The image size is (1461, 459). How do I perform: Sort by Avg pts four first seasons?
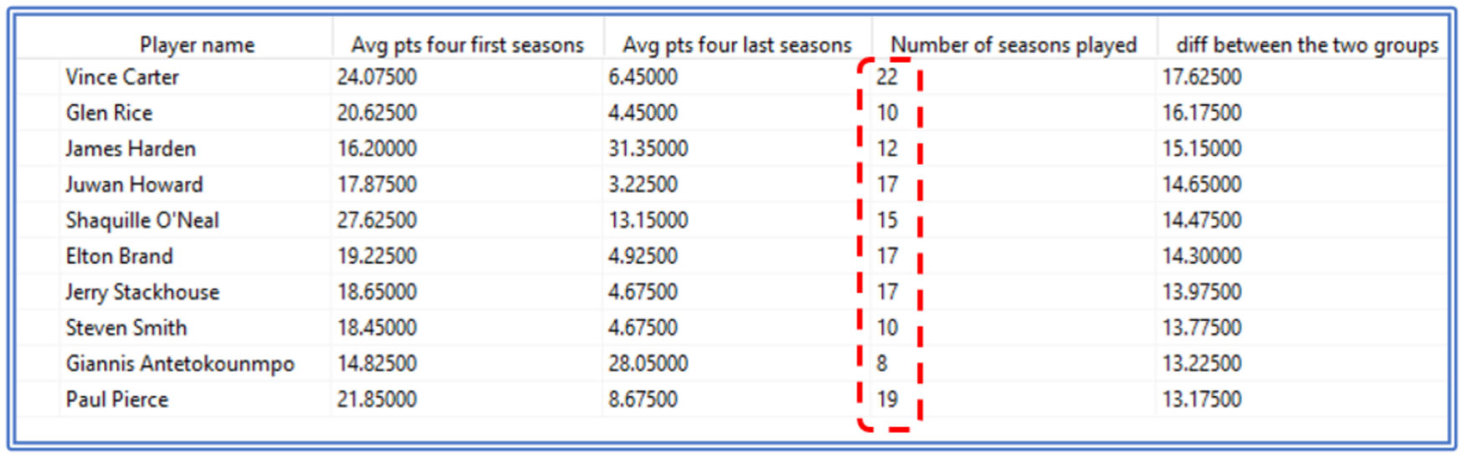click(x=467, y=44)
